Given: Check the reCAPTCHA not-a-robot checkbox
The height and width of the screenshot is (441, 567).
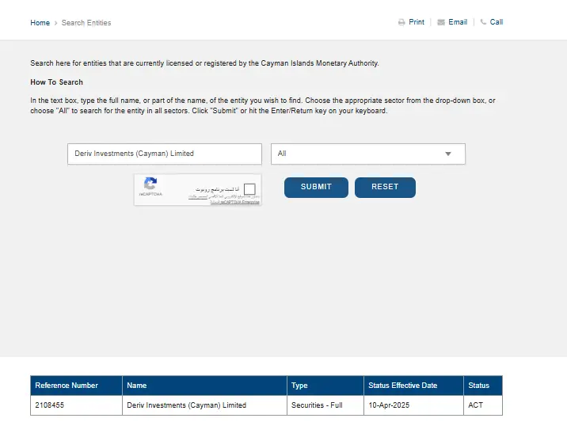Looking at the screenshot, I should click(249, 189).
